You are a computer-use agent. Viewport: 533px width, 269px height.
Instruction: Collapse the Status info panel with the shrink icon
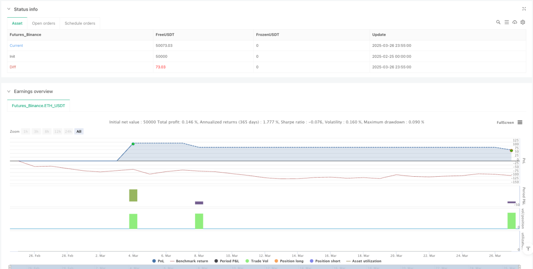tap(524, 9)
